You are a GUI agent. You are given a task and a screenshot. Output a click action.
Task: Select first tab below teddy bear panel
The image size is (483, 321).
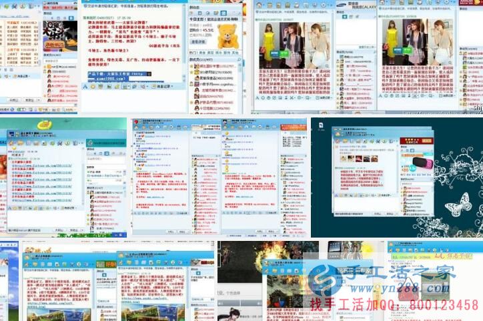click(x=192, y=52)
